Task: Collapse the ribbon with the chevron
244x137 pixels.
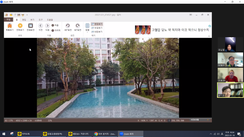Action: 209,36
